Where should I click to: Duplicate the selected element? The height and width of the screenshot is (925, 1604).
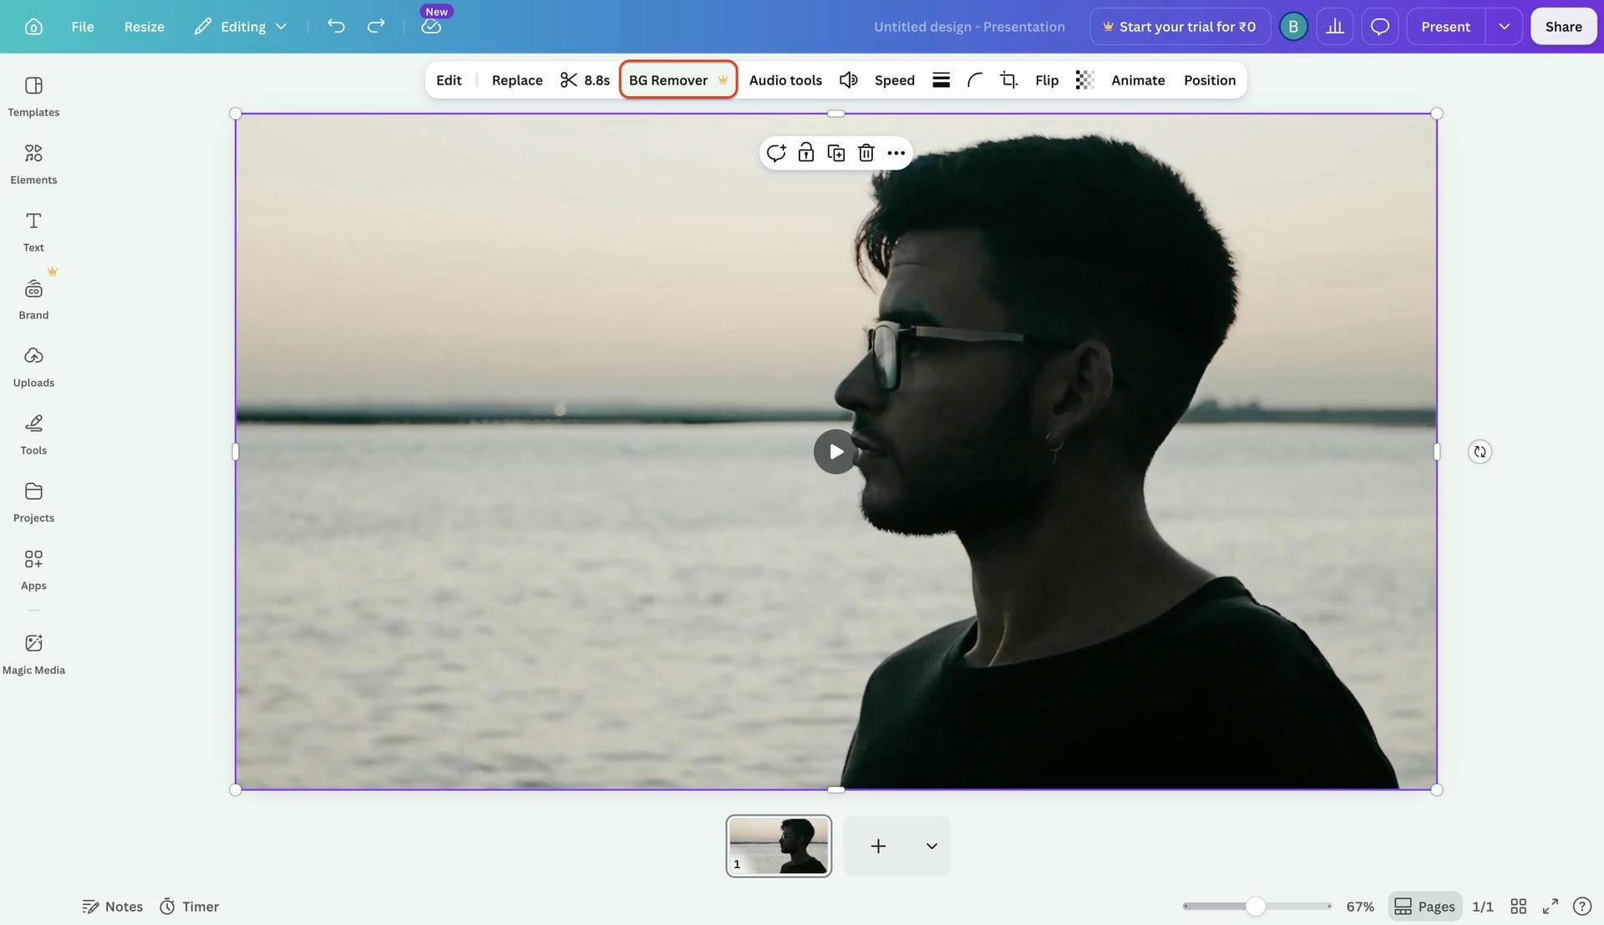pos(836,153)
